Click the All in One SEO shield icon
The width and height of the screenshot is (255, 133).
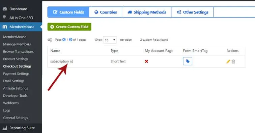[x=4, y=17]
